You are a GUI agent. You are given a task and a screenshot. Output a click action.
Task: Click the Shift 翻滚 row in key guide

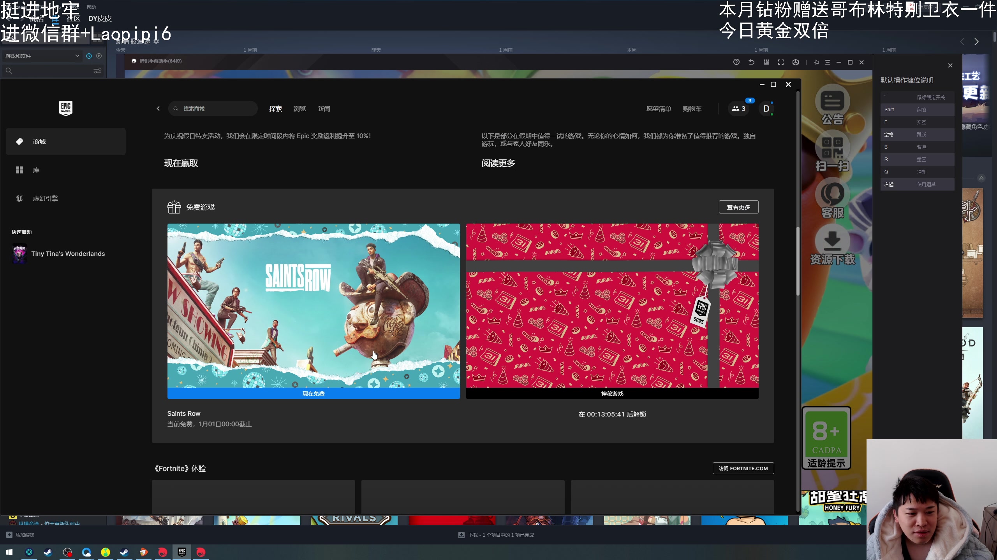pyautogui.click(x=917, y=110)
